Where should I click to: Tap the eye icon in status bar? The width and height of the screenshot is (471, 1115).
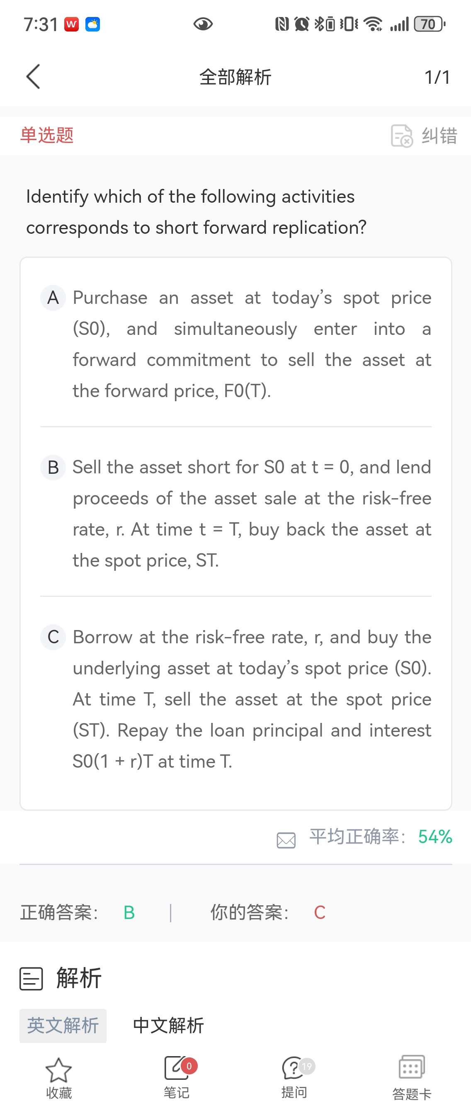pos(203,24)
